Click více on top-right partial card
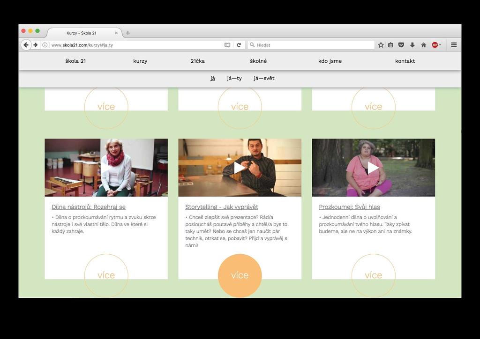Screen dimensions: 480x339 pyautogui.click(x=373, y=107)
